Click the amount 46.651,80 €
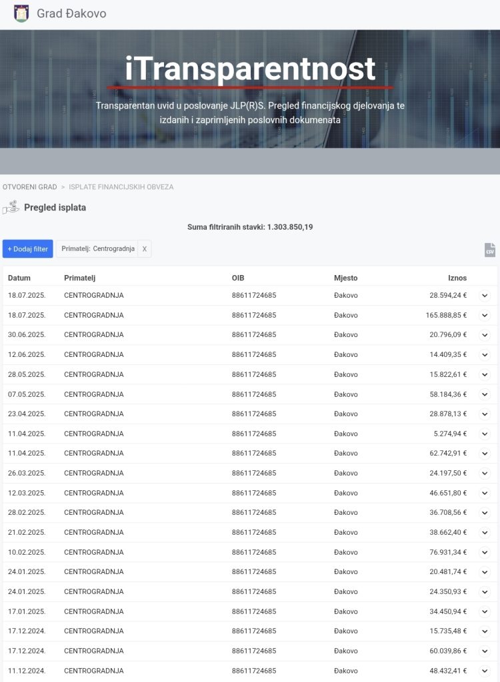The image size is (500, 682). 448,493
